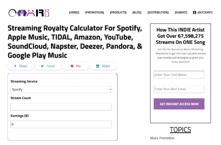221x145 pixels.
Task: Open the |SUBMIT| menu item
Action: click(x=181, y=13)
